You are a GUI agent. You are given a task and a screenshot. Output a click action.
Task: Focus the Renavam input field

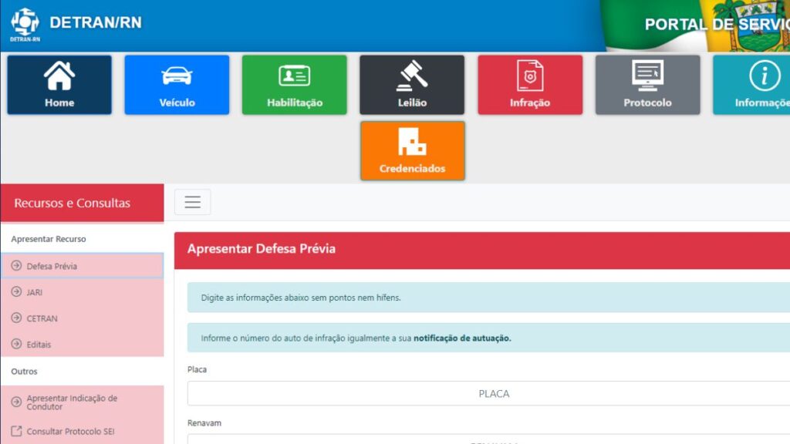492,439
